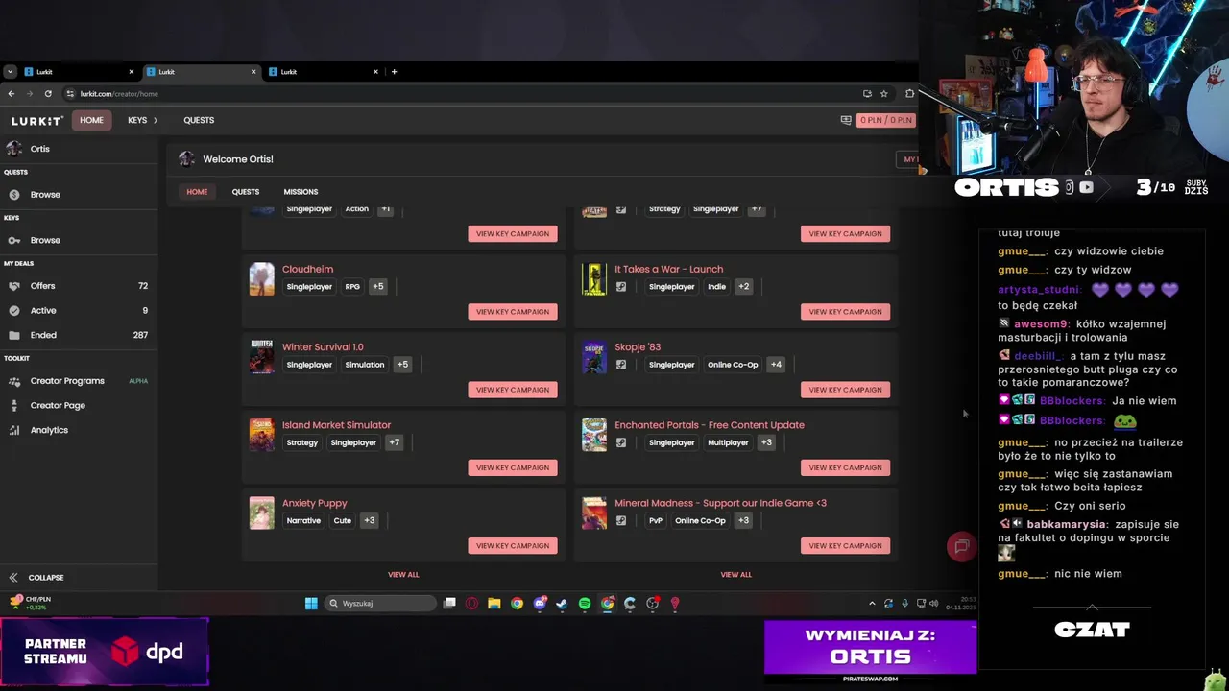Click the Steam icon on It Takes a War card
Image resolution: width=1229 pixels, height=691 pixels.
[621, 287]
